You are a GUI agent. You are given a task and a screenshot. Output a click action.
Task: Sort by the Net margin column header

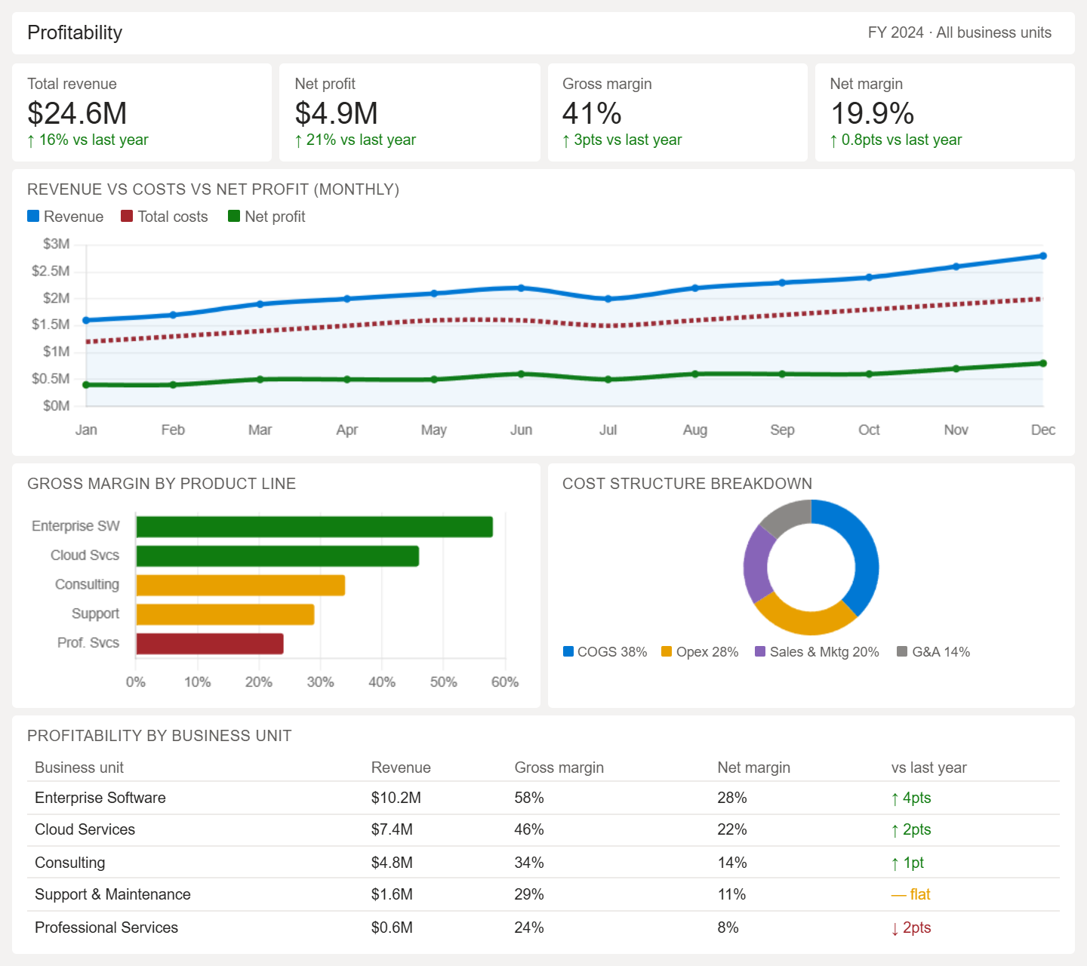tap(754, 768)
